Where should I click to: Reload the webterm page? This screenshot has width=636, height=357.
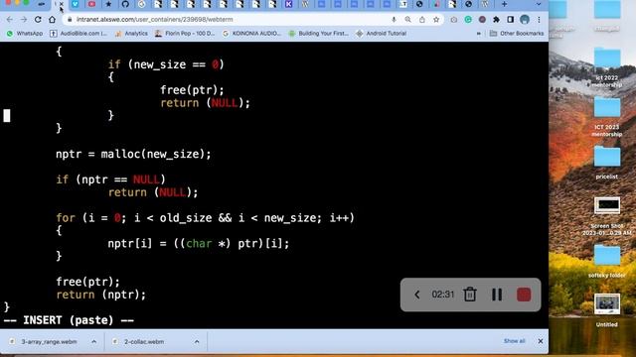(x=38, y=20)
